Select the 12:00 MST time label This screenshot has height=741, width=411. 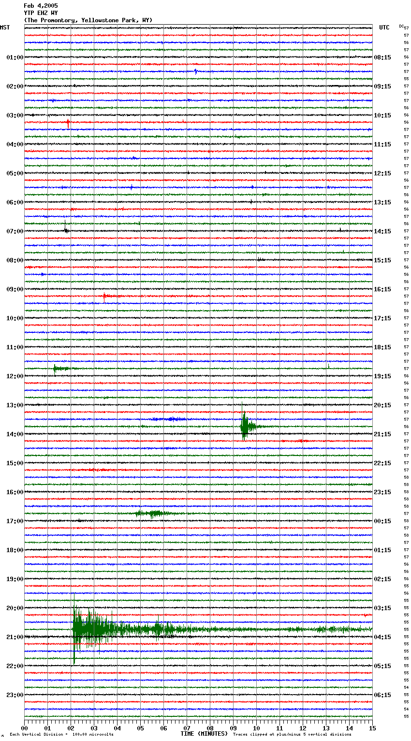pyautogui.click(x=15, y=376)
